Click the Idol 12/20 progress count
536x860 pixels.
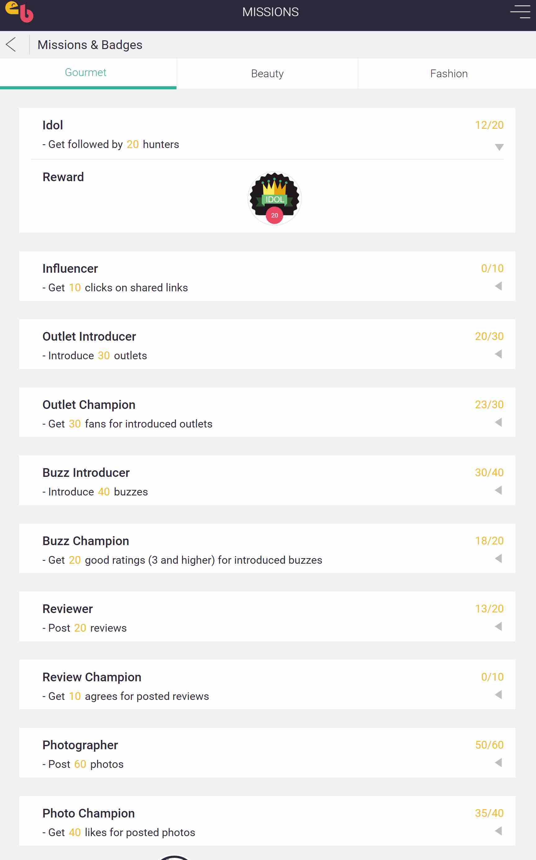489,125
